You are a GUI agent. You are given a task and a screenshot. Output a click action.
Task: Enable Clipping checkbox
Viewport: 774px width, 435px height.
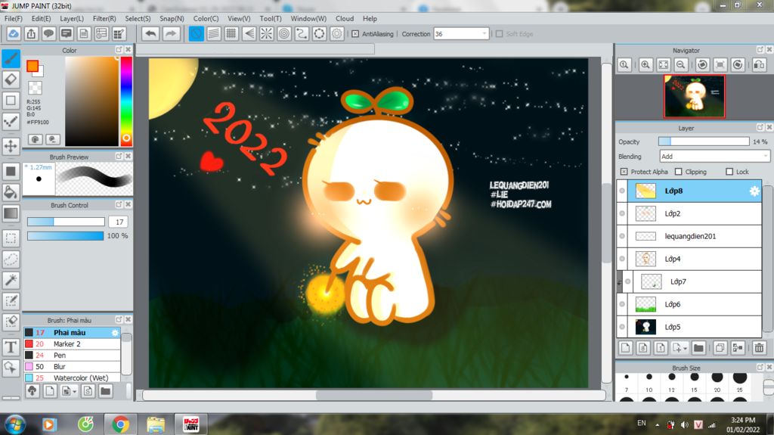[678, 172]
